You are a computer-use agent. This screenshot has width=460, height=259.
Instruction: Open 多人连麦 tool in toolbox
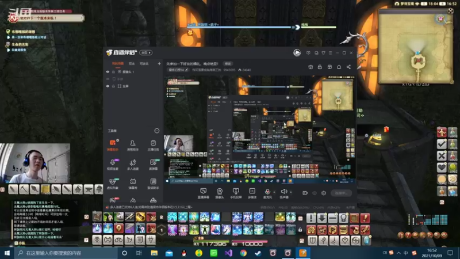(133, 165)
